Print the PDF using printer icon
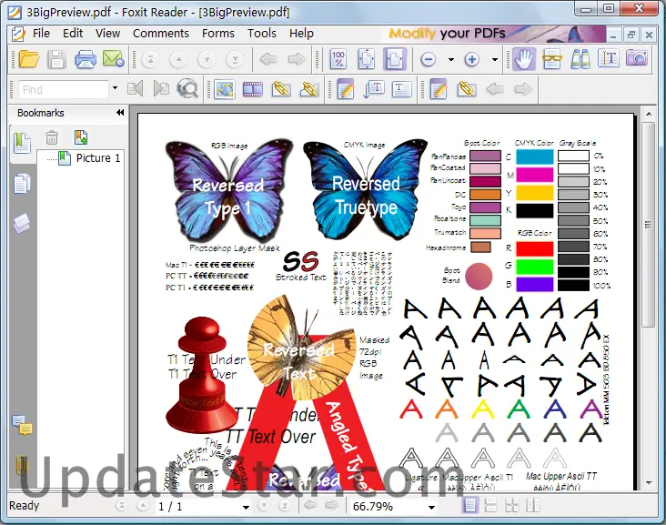 pyautogui.click(x=86, y=59)
